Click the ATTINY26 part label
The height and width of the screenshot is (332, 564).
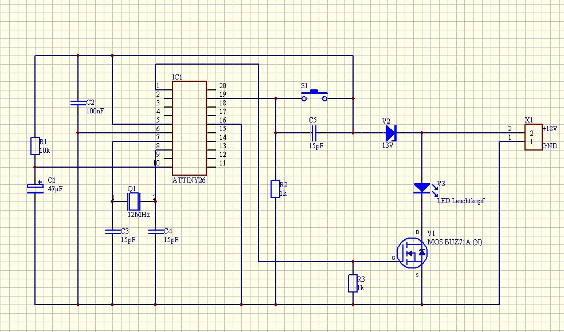[x=189, y=180]
